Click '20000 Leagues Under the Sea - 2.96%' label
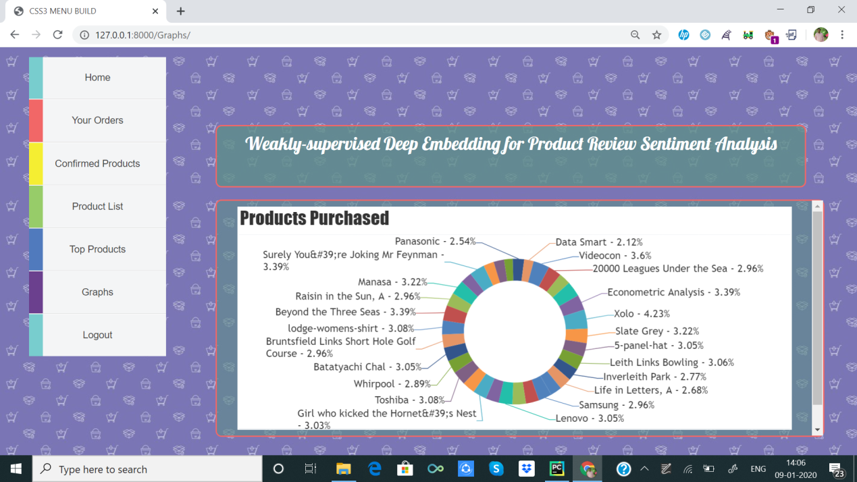 (x=678, y=269)
